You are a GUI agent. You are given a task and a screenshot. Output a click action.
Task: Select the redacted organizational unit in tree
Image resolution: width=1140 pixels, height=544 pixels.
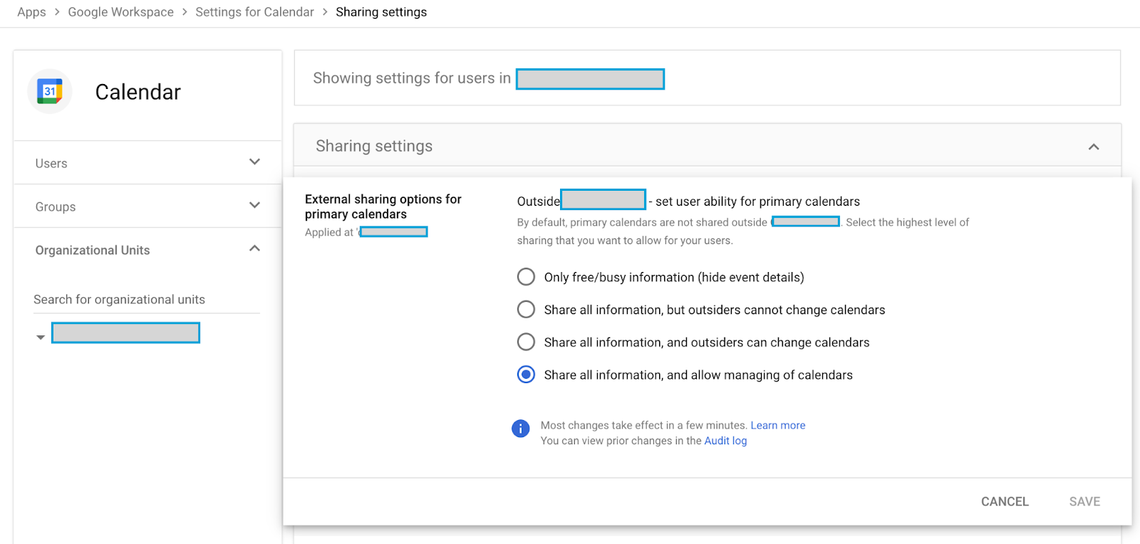click(125, 333)
